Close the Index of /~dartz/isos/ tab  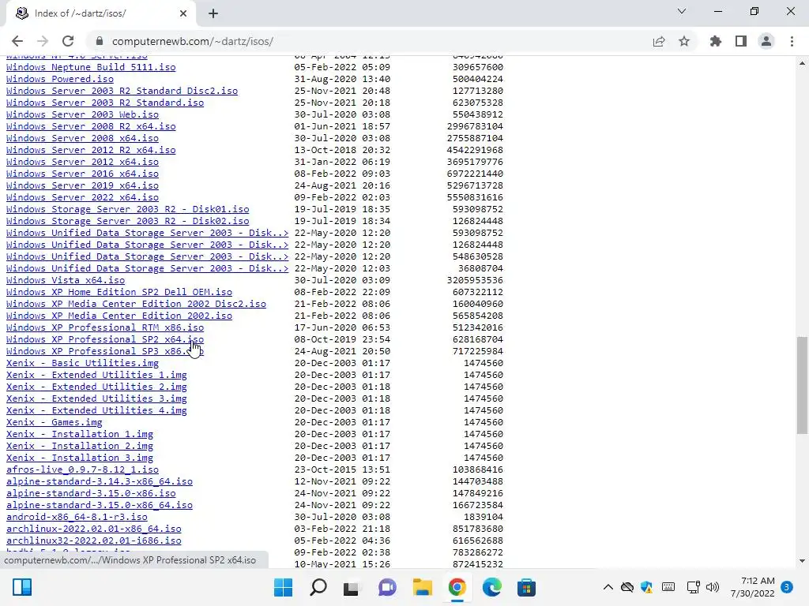click(x=183, y=13)
